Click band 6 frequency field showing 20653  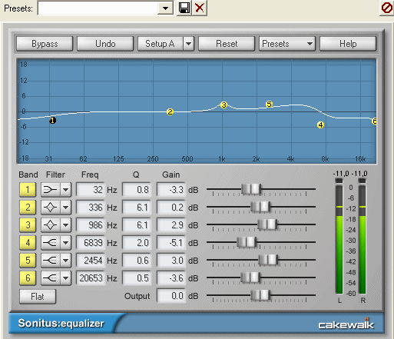tap(91, 278)
